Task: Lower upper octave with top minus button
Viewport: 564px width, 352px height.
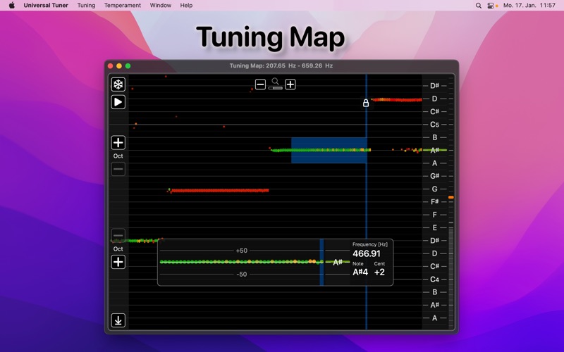Action: click(x=118, y=169)
